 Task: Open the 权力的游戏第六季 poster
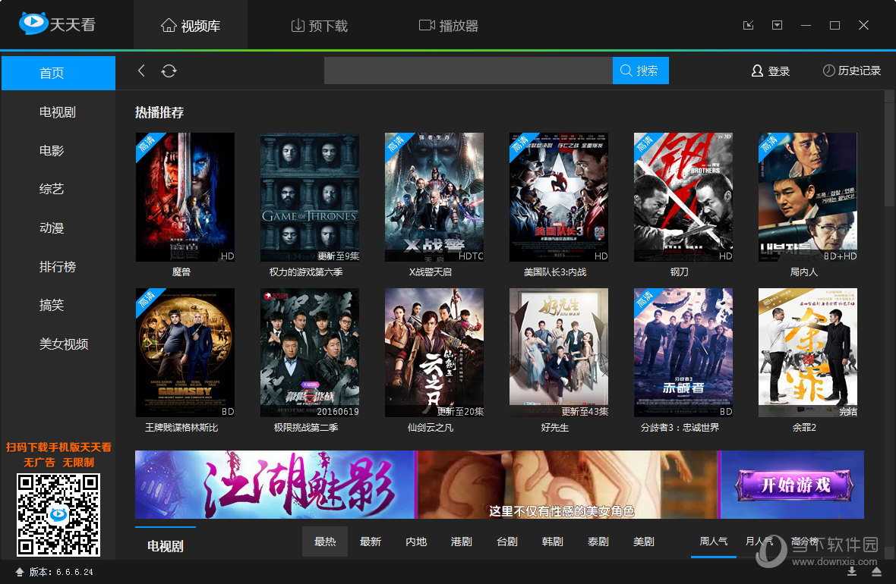tap(310, 197)
